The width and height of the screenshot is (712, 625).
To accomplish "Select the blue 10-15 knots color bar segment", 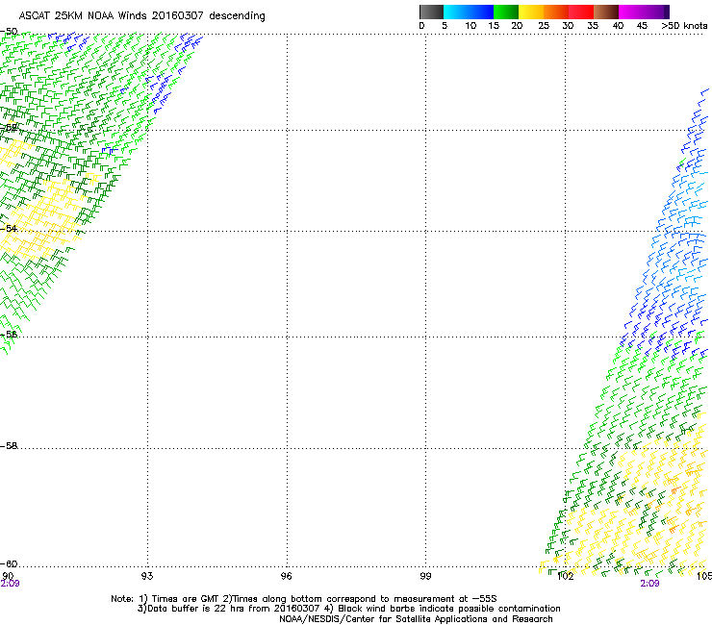I will point(481,12).
